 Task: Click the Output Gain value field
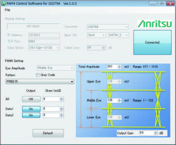point(147,133)
